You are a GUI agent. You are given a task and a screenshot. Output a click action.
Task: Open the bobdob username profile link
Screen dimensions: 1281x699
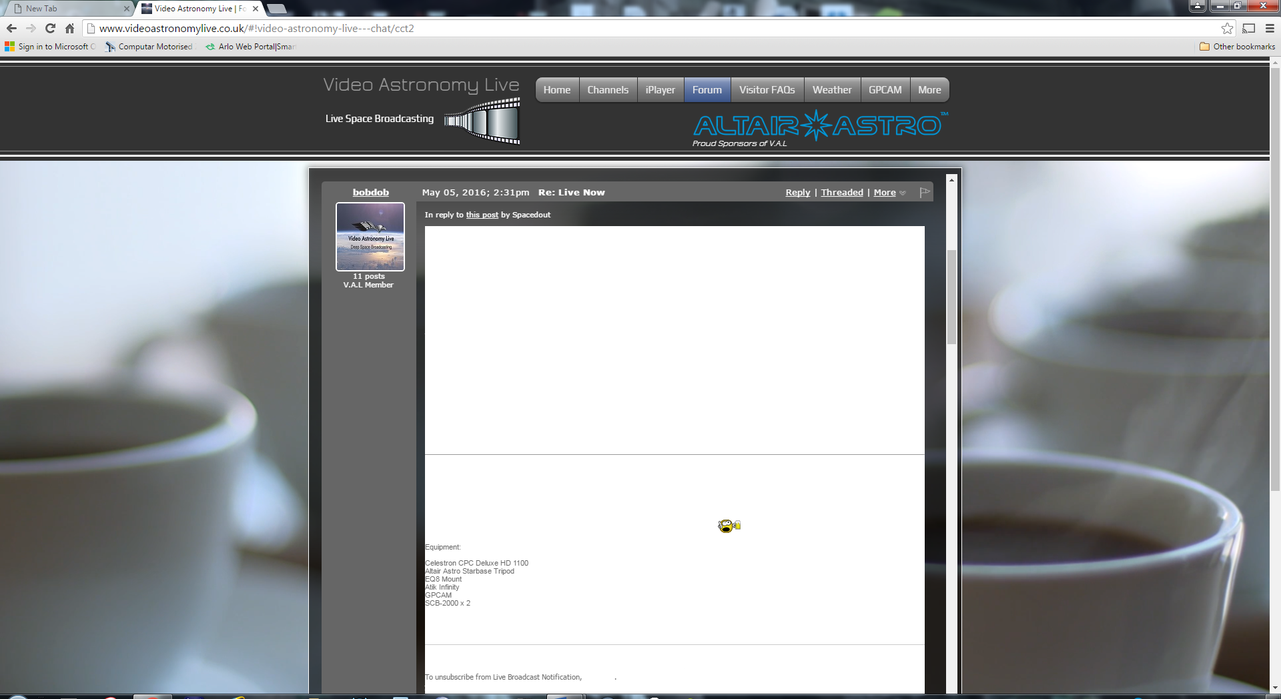[x=370, y=192]
